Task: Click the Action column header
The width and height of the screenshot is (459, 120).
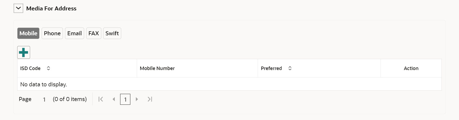Action: click(411, 68)
